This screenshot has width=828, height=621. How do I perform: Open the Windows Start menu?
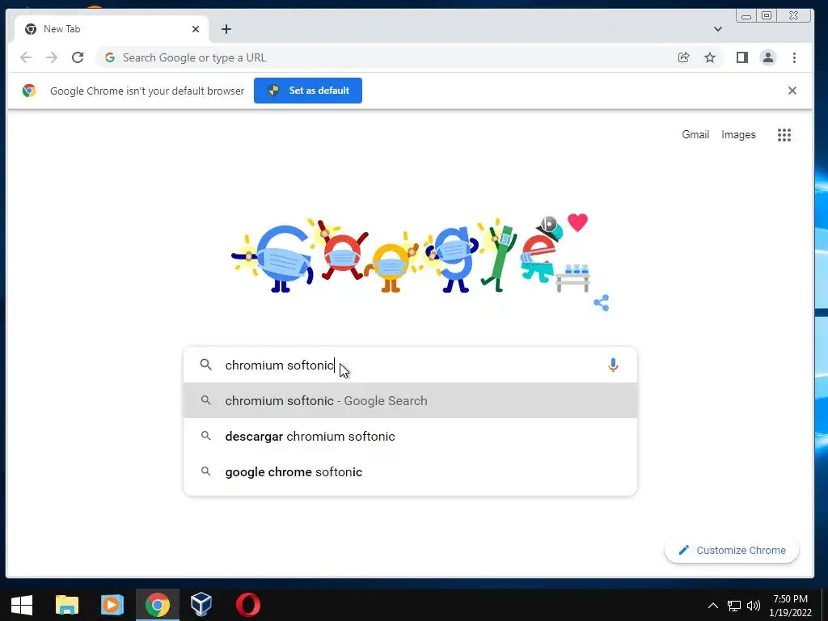coord(22,605)
